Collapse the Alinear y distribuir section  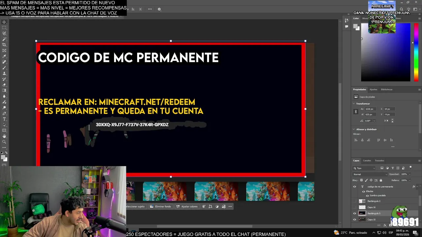click(354, 129)
